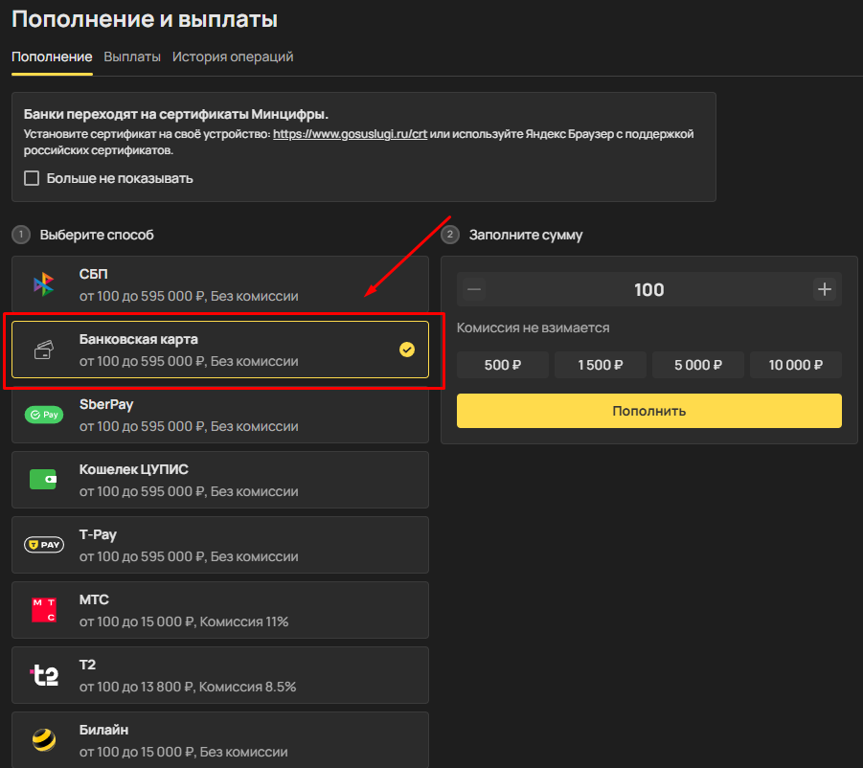This screenshot has width=863, height=768.
Task: Increase amount with the plus button
Action: tap(824, 289)
